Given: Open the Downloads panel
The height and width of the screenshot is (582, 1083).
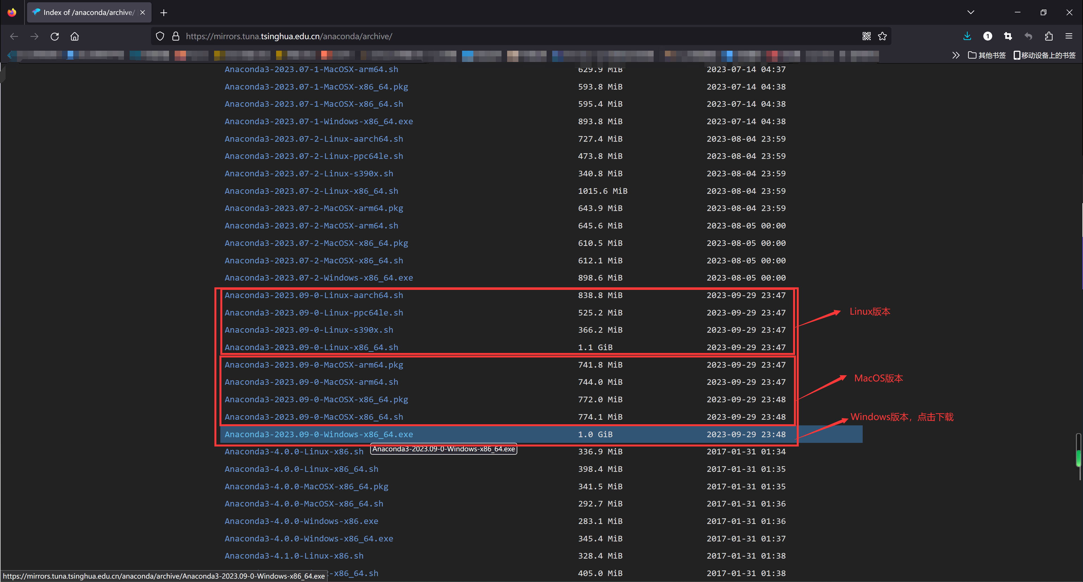Looking at the screenshot, I should pos(967,37).
